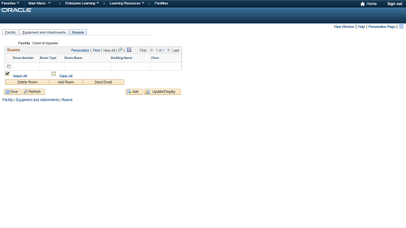The height and width of the screenshot is (228, 406).
Task: Click the Sign out link
Action: point(395,4)
